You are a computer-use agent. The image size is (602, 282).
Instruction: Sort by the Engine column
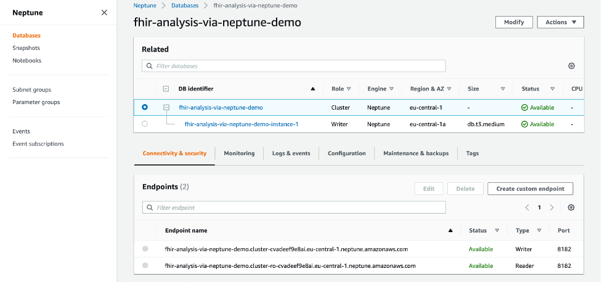click(x=391, y=89)
